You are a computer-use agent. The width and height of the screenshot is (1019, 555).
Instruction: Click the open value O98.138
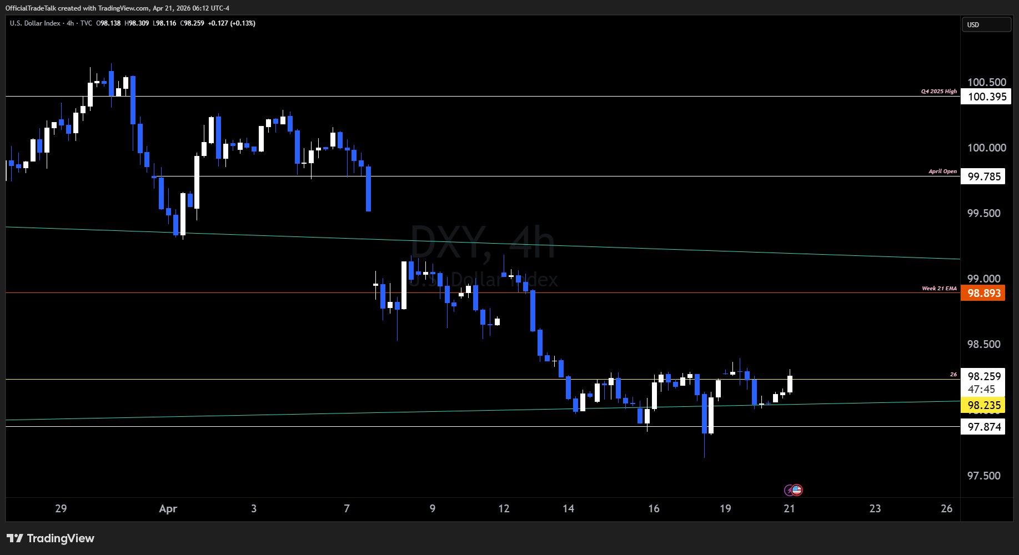pos(108,23)
